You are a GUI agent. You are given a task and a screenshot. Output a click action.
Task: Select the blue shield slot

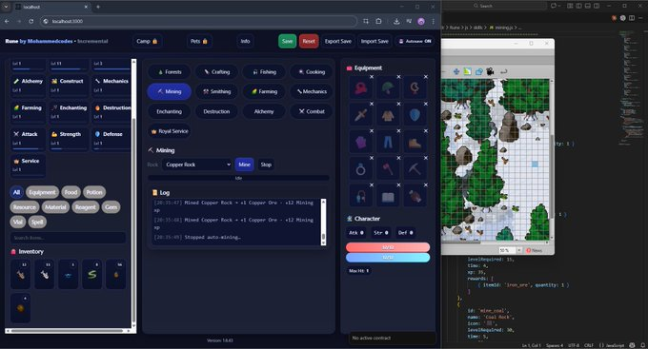click(x=415, y=115)
